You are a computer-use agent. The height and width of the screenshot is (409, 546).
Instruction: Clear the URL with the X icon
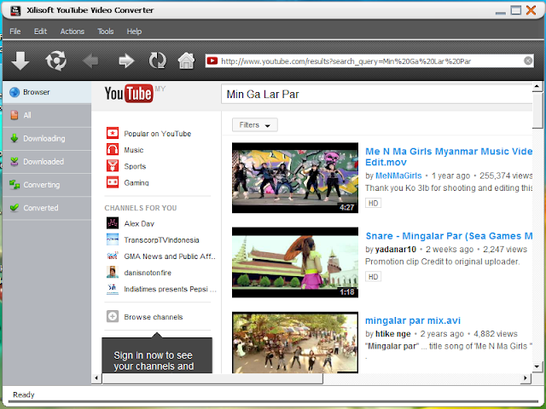(528, 60)
